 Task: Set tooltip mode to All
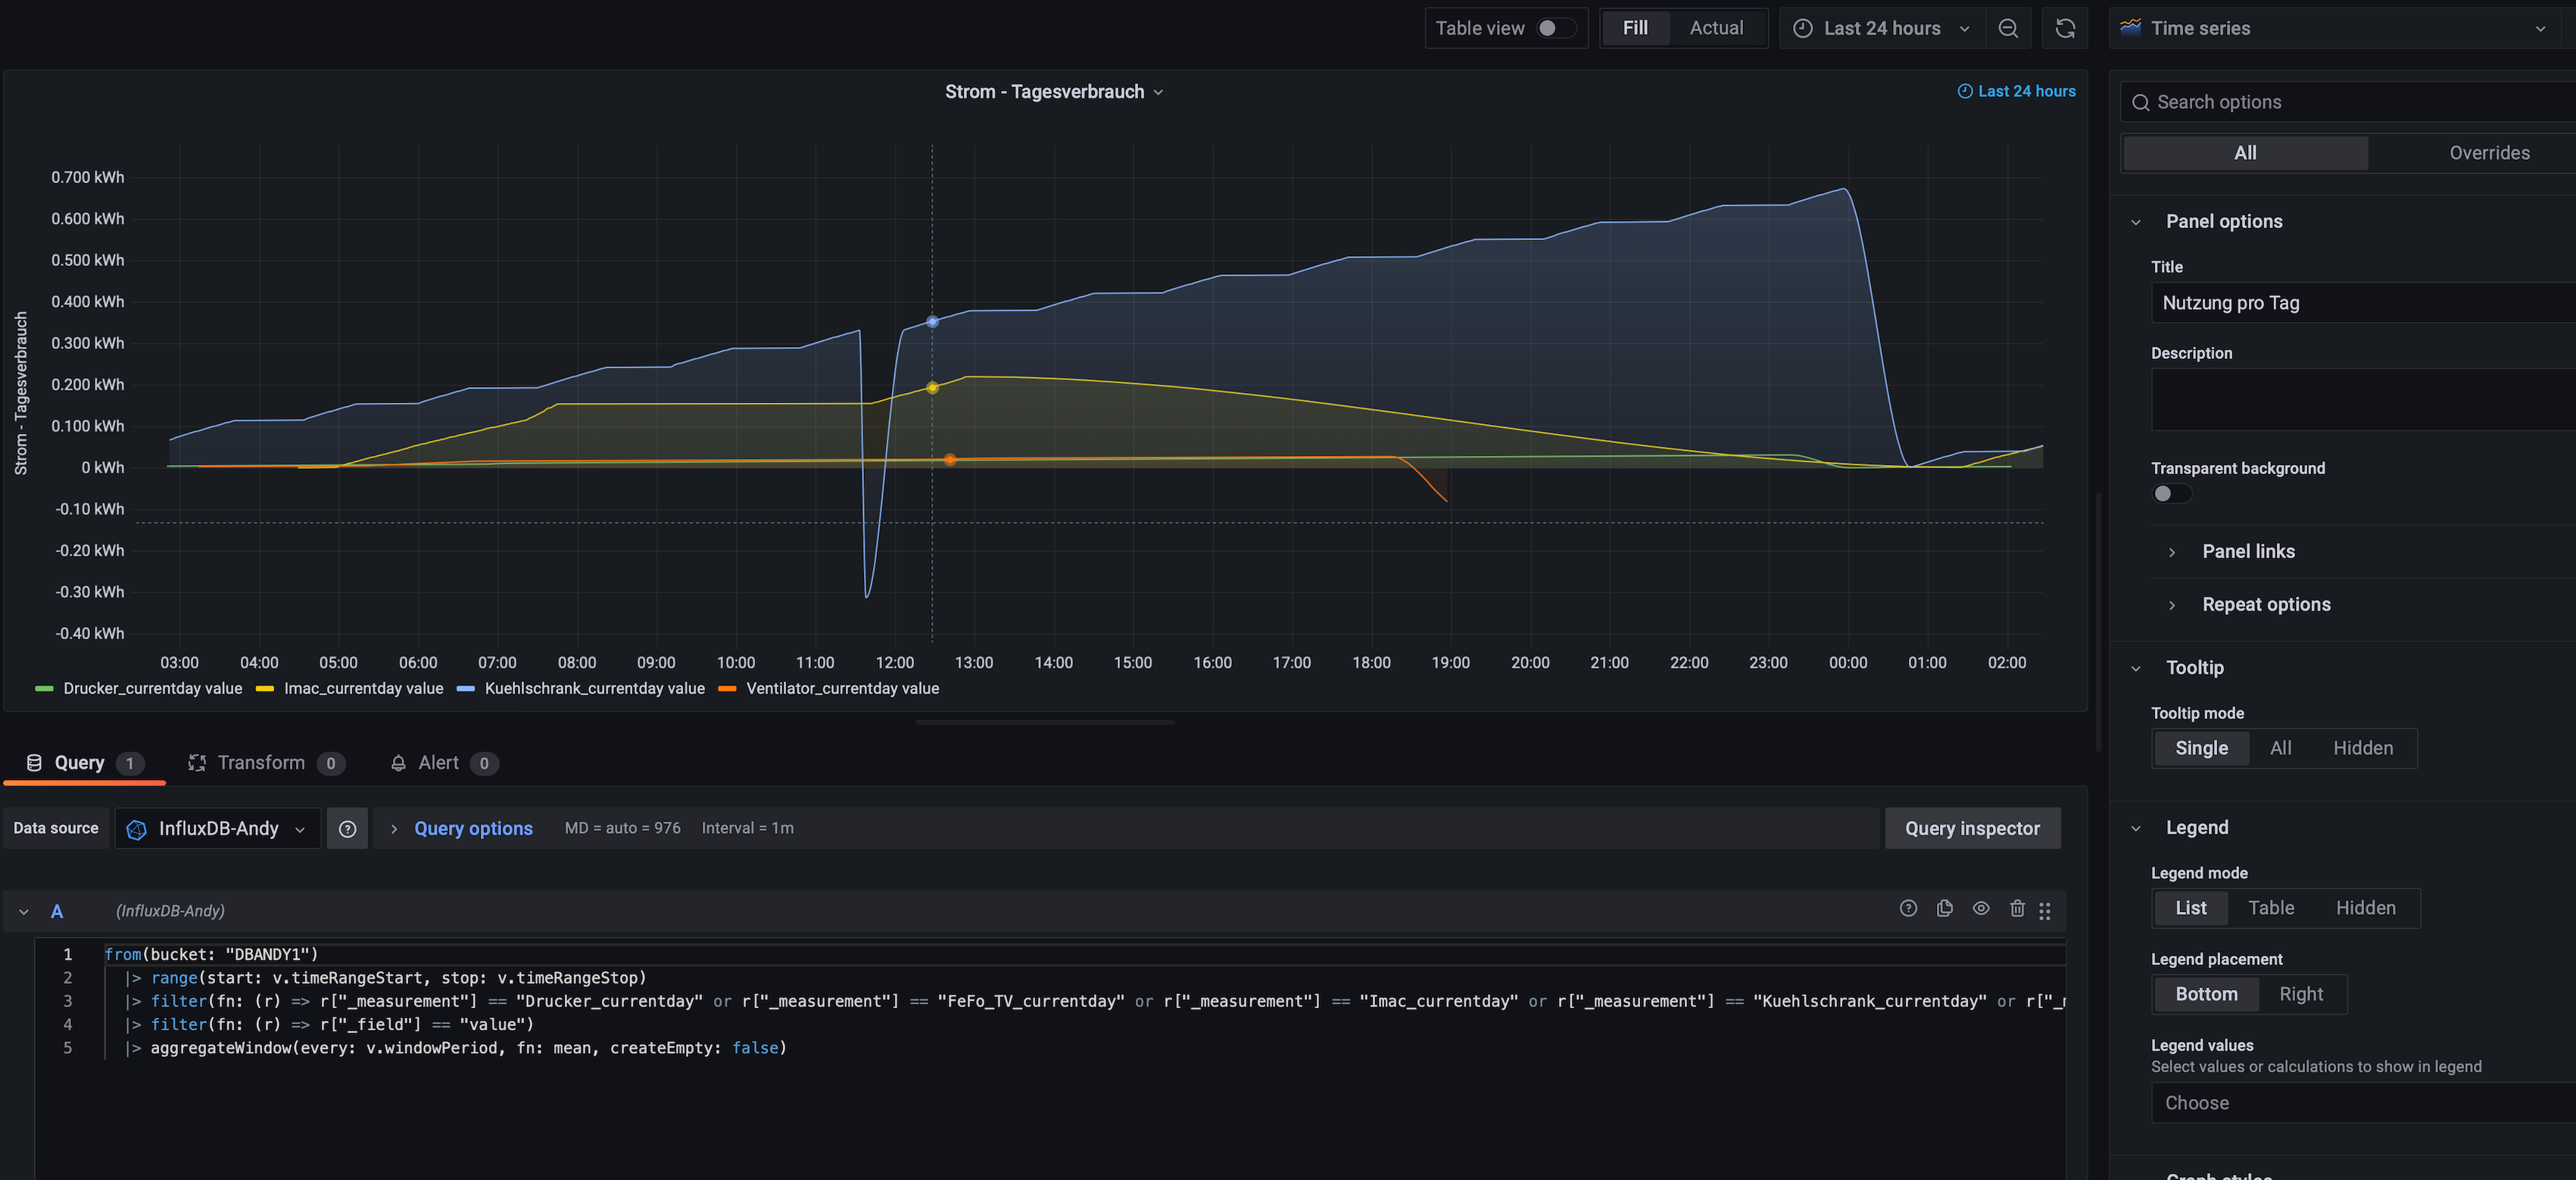click(2280, 748)
